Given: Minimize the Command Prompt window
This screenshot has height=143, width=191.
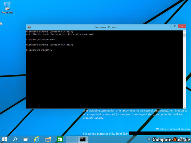Looking at the screenshot, I should (x=170, y=27).
